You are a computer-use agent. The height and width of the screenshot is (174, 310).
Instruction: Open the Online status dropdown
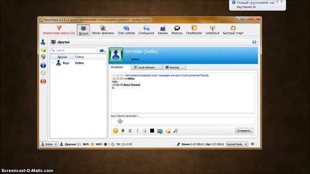(48, 144)
